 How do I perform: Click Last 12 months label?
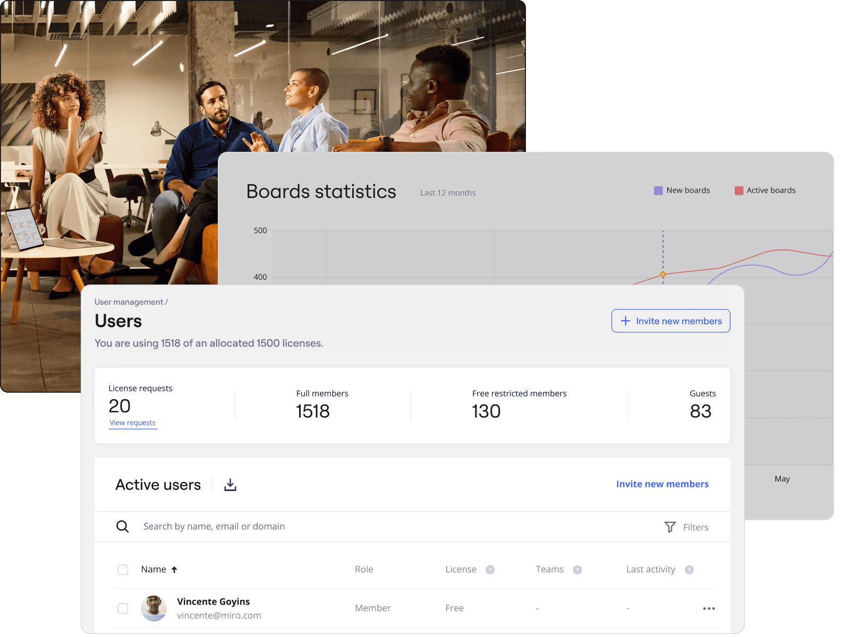click(448, 193)
